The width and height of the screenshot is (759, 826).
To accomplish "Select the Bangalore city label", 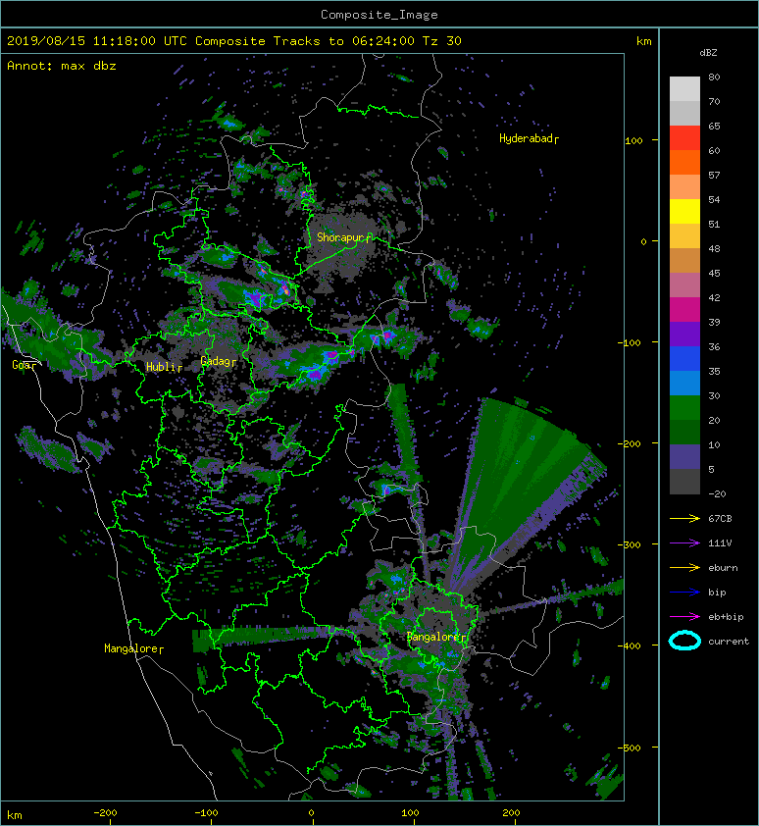I will coord(436,637).
